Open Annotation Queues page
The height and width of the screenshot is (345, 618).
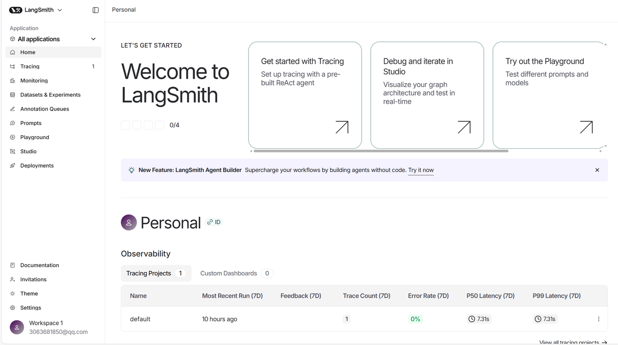point(53,109)
